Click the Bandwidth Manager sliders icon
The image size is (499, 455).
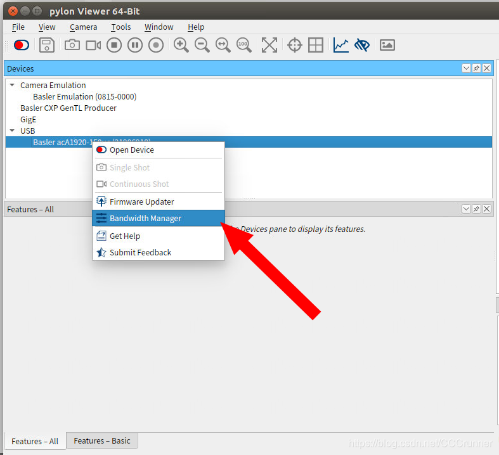click(x=101, y=218)
